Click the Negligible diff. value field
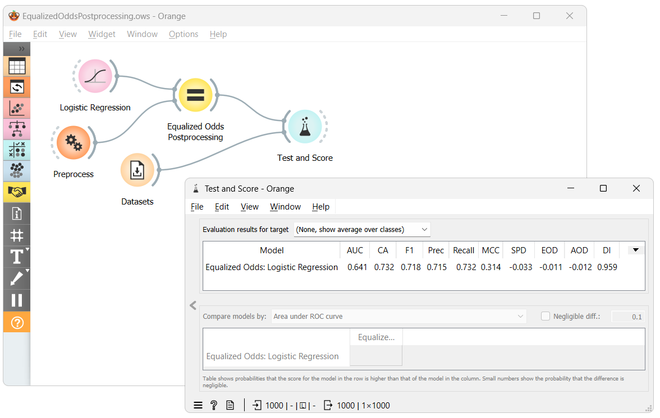The height and width of the screenshot is (418, 660). (627, 317)
